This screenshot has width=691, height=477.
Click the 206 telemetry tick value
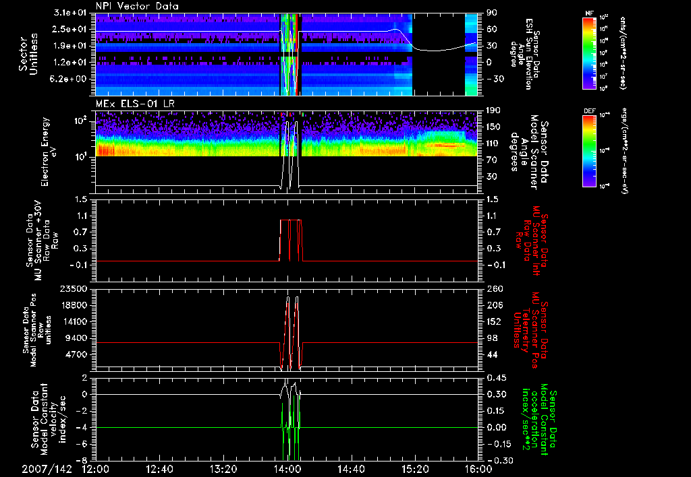[x=493, y=305]
